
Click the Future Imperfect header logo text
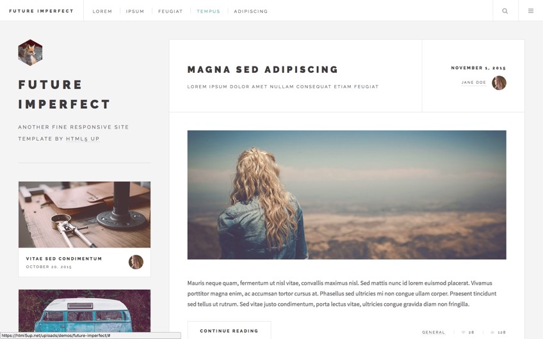[42, 11]
